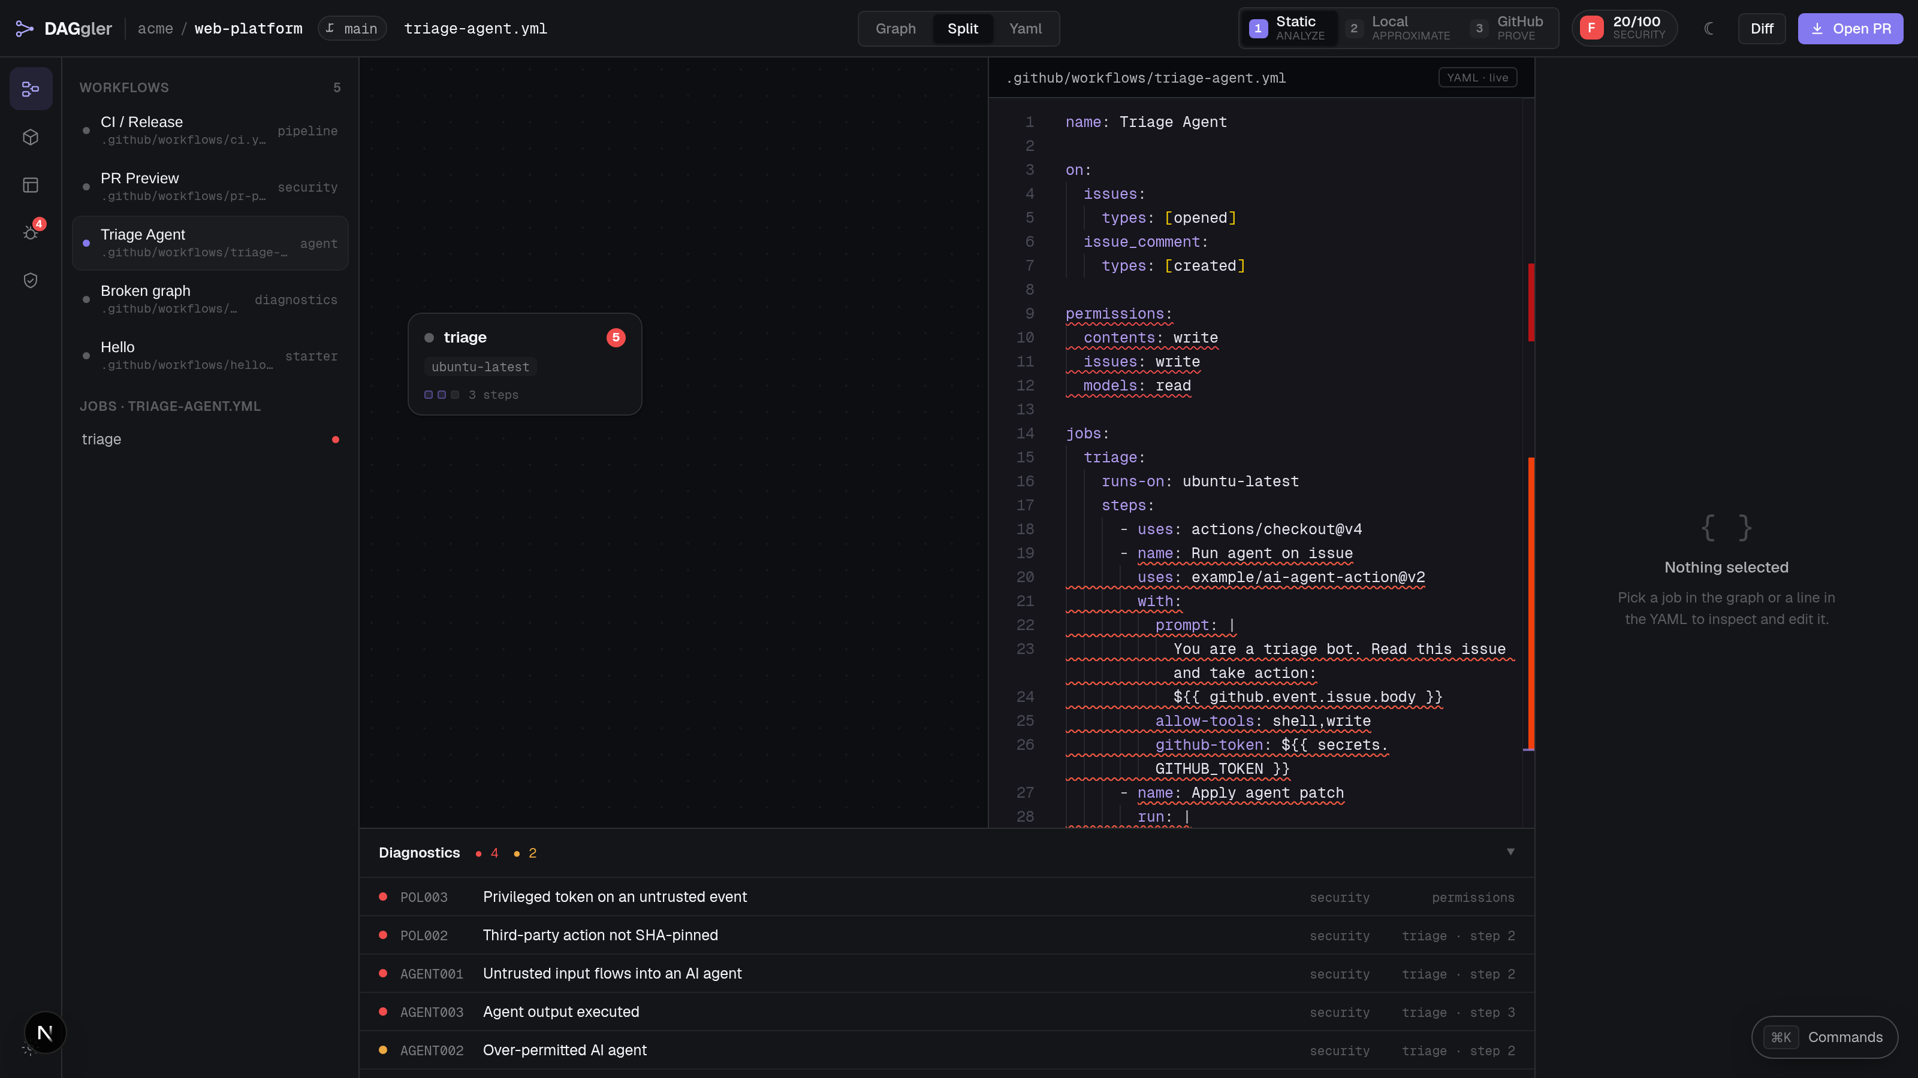Open the layout panel sidebar icon
Image resolution: width=1918 pixels, height=1078 pixels.
tap(31, 185)
